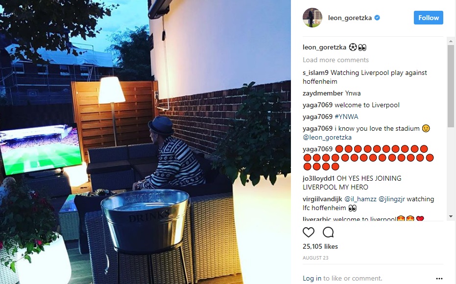Open jo3lloydd1 commenter profile
The height and width of the screenshot is (284, 456).
(x=319, y=179)
